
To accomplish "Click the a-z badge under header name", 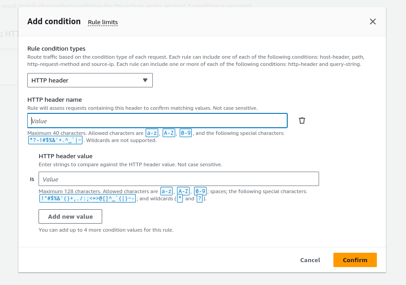I will (152, 133).
